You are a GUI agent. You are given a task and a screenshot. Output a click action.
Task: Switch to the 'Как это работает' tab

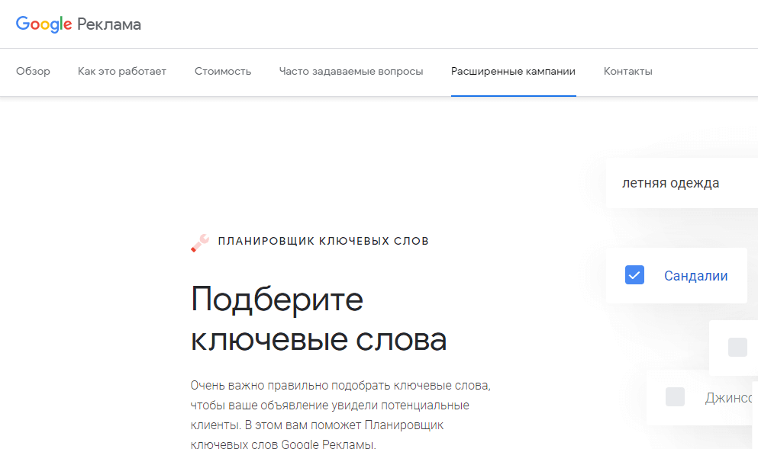pyautogui.click(x=122, y=70)
